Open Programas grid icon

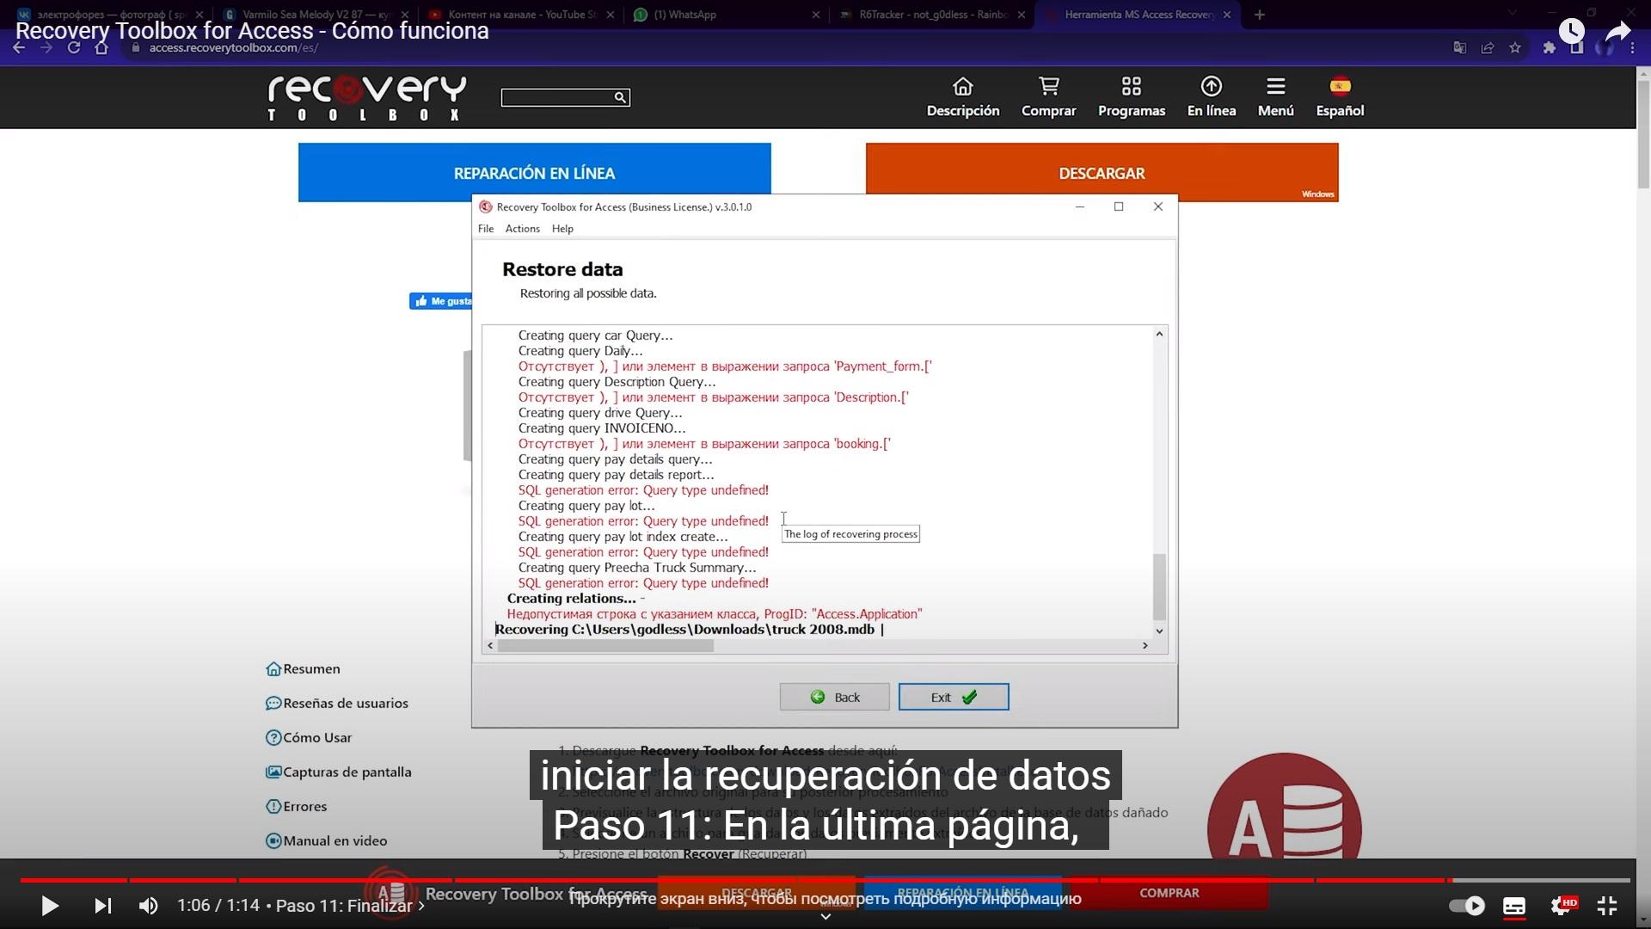point(1132,97)
